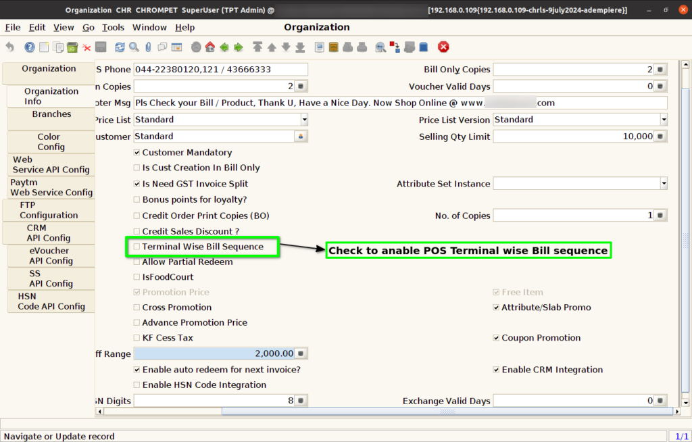Viewport: 692px width, 442px height.
Task: Select the FTP Configuration tab
Action: pos(49,210)
